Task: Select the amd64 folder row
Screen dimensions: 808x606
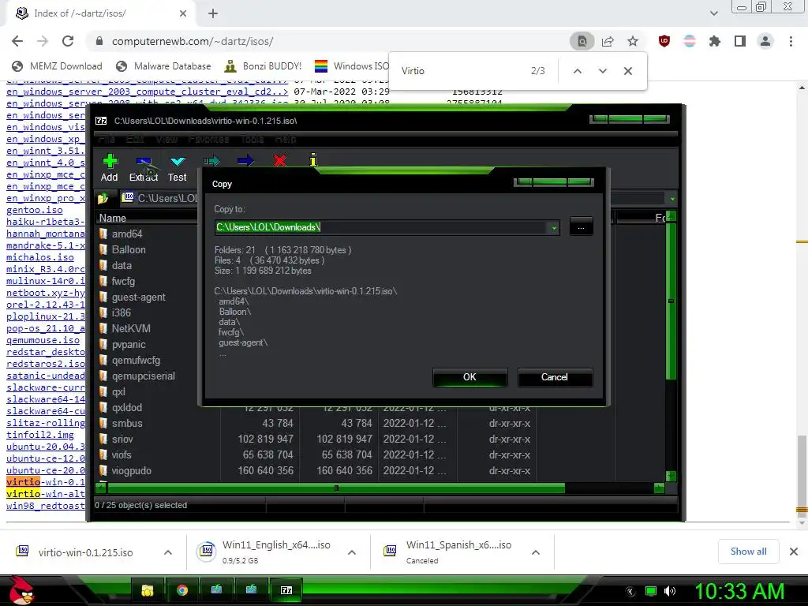Action: coord(127,234)
